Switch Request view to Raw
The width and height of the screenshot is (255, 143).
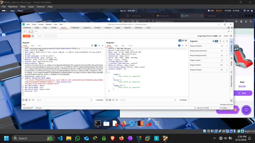point(33,46)
